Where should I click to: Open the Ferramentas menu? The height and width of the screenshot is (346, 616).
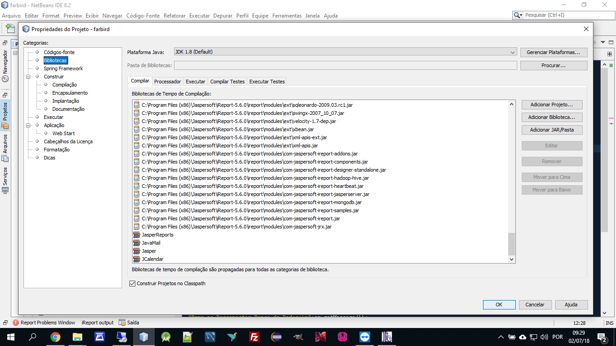287,15
